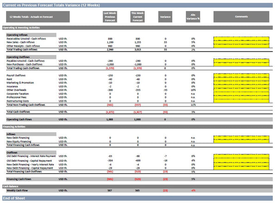
Task: Select comment cell for New Debt Capital Repayment
Action: click(x=241, y=168)
